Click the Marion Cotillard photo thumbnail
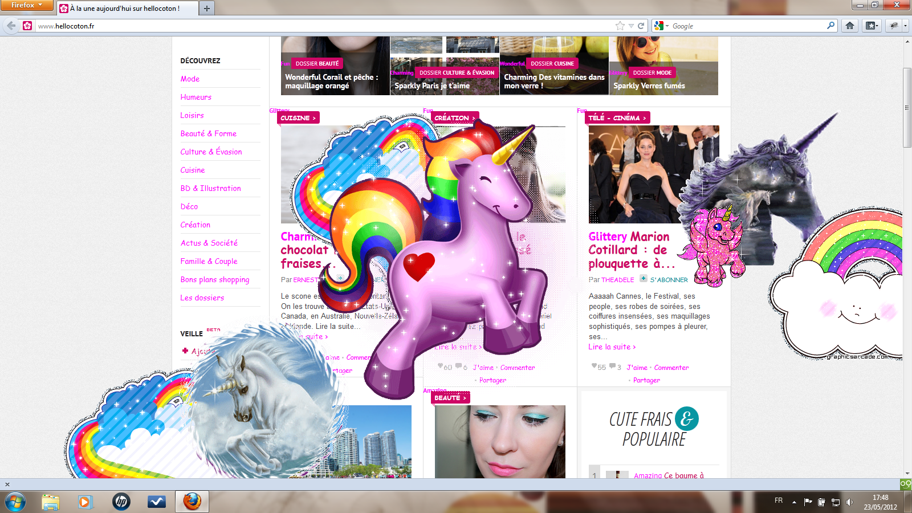The image size is (912, 513). (x=654, y=174)
